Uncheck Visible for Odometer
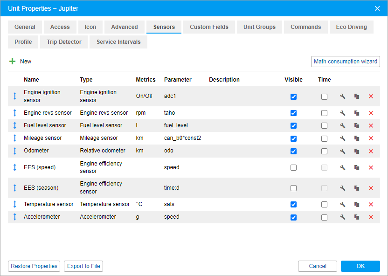This screenshot has height=276, width=388. point(293,151)
